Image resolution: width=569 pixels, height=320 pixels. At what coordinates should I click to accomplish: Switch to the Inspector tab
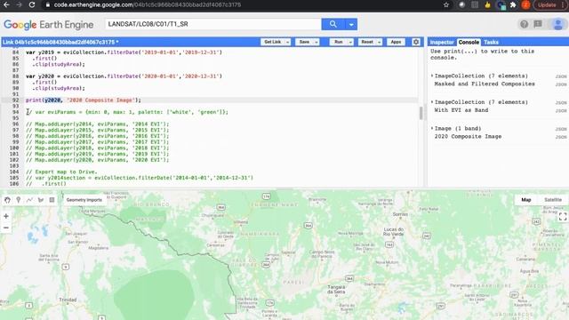click(x=442, y=42)
